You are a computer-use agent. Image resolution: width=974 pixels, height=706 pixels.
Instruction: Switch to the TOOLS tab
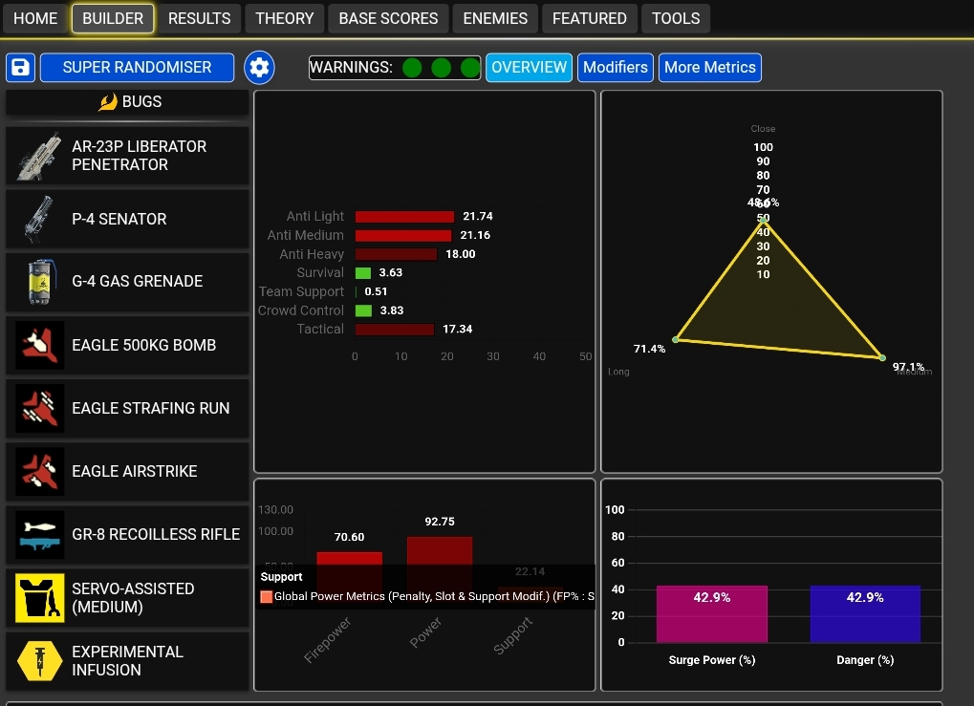(x=676, y=18)
